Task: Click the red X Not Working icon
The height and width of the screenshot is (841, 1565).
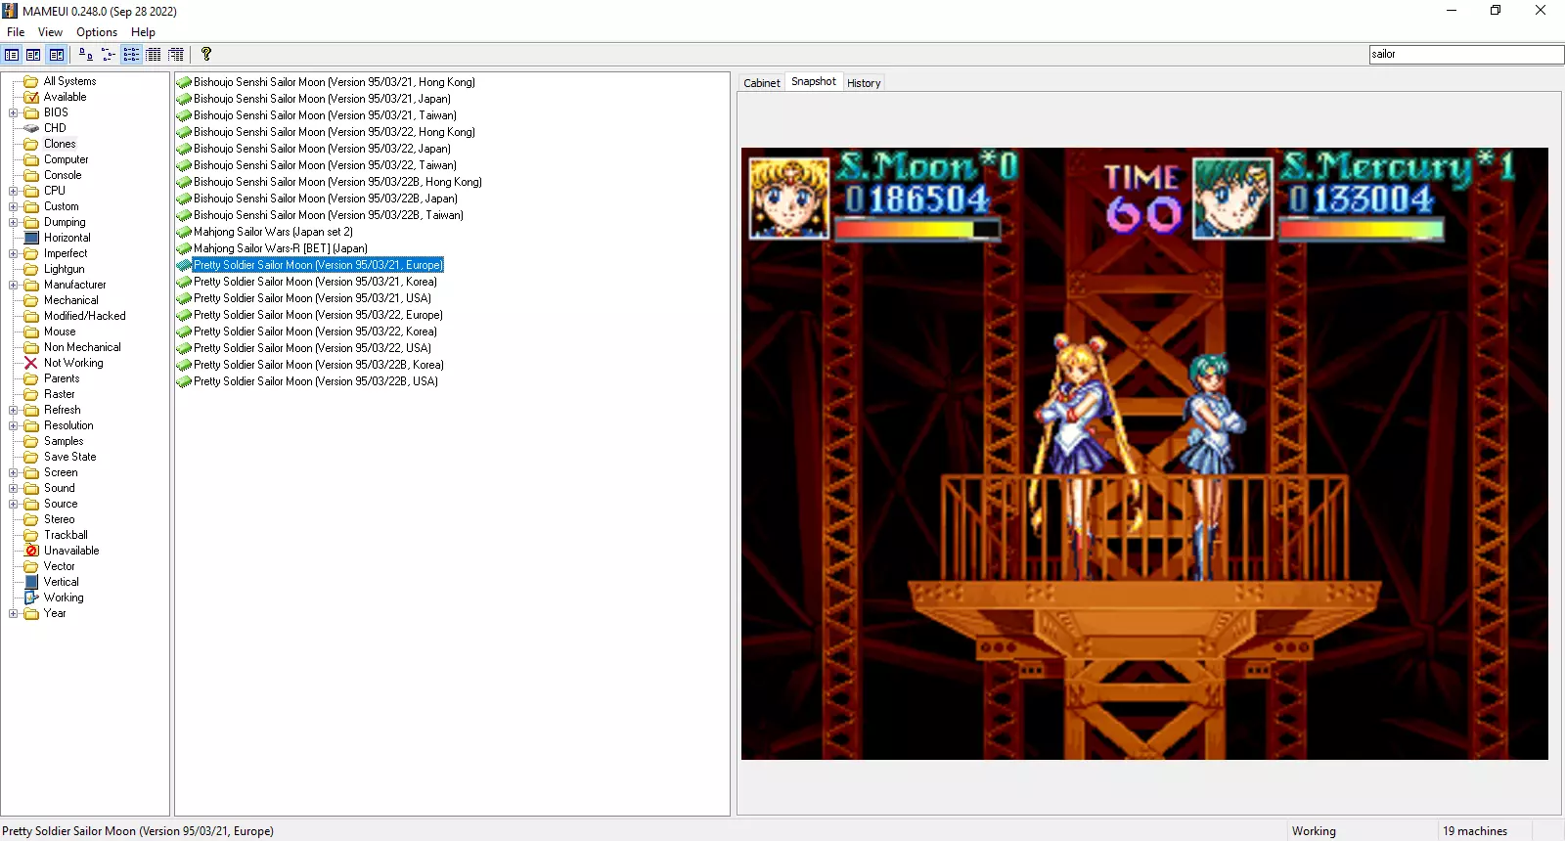Action: (x=31, y=363)
